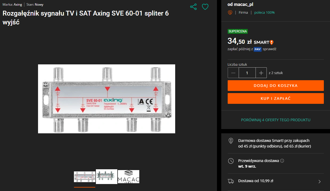The image size is (330, 191).
Task: Click the Allegro PAY badge
Action: coord(258,49)
